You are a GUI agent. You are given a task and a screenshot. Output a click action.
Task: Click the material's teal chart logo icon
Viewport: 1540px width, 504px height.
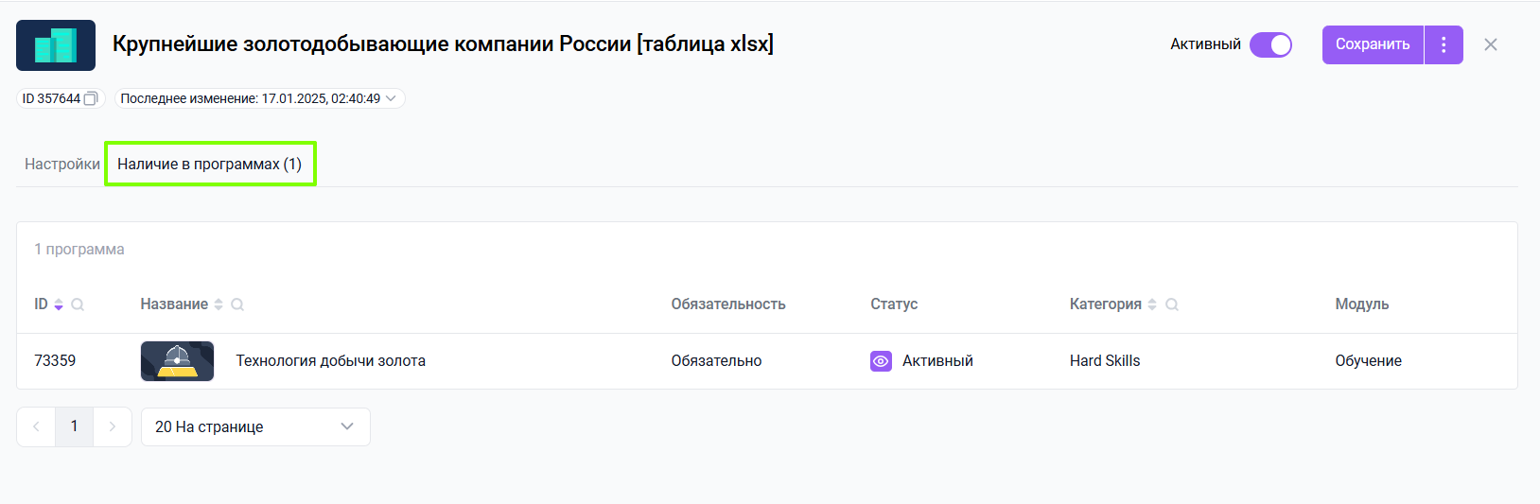56,45
